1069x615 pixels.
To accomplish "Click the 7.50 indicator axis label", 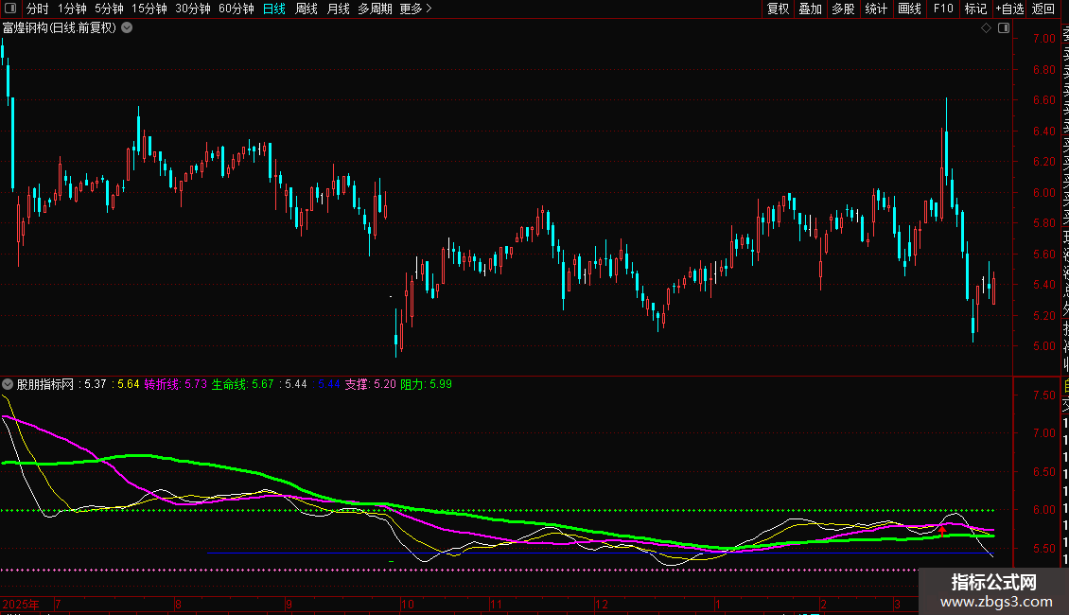I will tap(1043, 395).
